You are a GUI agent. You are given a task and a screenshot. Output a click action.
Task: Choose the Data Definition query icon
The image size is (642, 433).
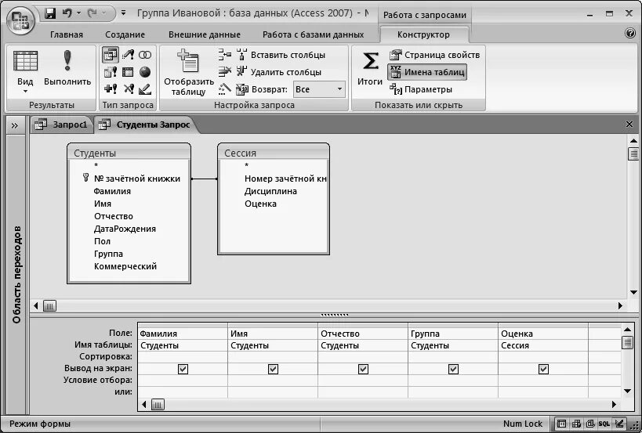tap(145, 88)
